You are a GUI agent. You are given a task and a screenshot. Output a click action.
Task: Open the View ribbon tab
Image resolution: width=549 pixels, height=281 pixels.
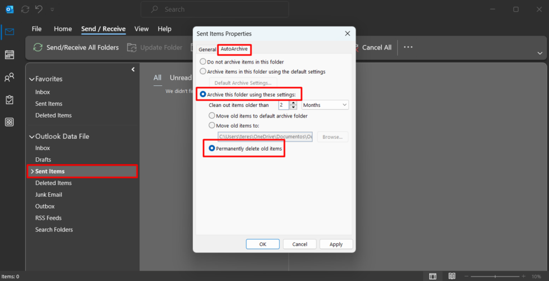click(x=141, y=29)
